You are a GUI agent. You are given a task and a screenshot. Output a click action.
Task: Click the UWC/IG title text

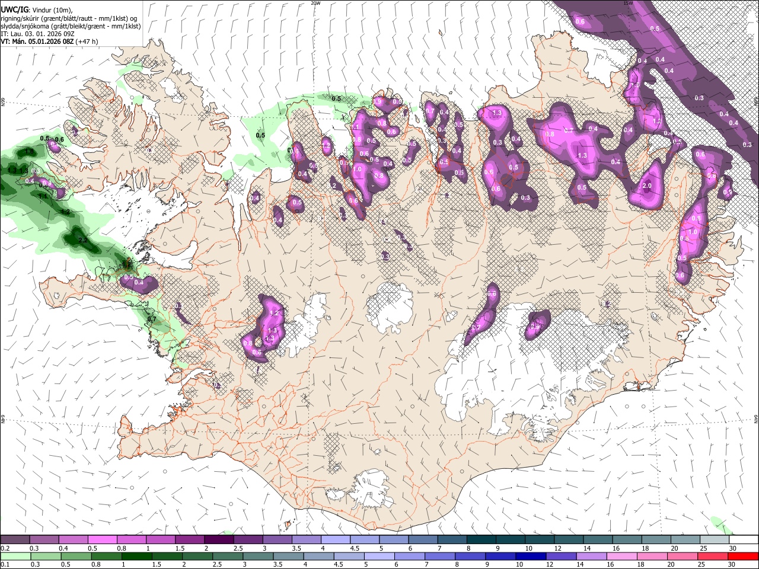pos(14,9)
